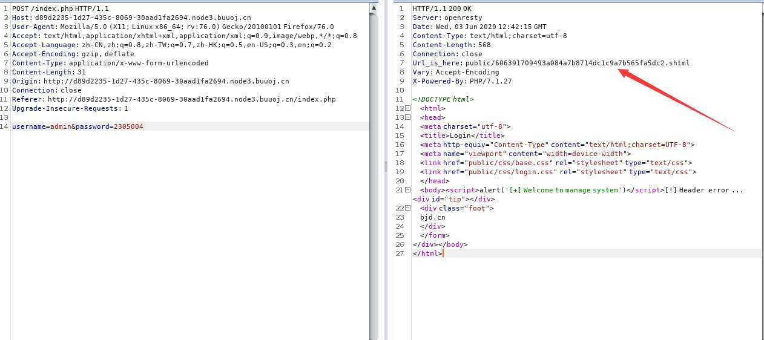
Task: Collapse the div foot fold at line 22
Action: click(x=408, y=208)
